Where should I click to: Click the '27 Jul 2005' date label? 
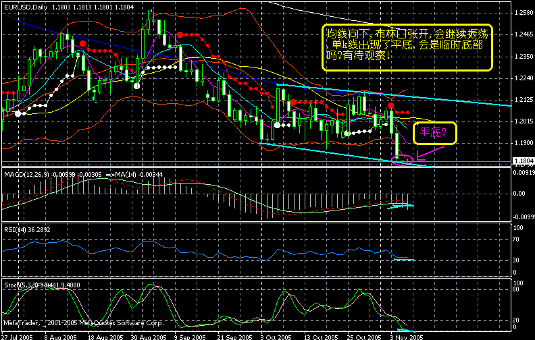pos(17,335)
